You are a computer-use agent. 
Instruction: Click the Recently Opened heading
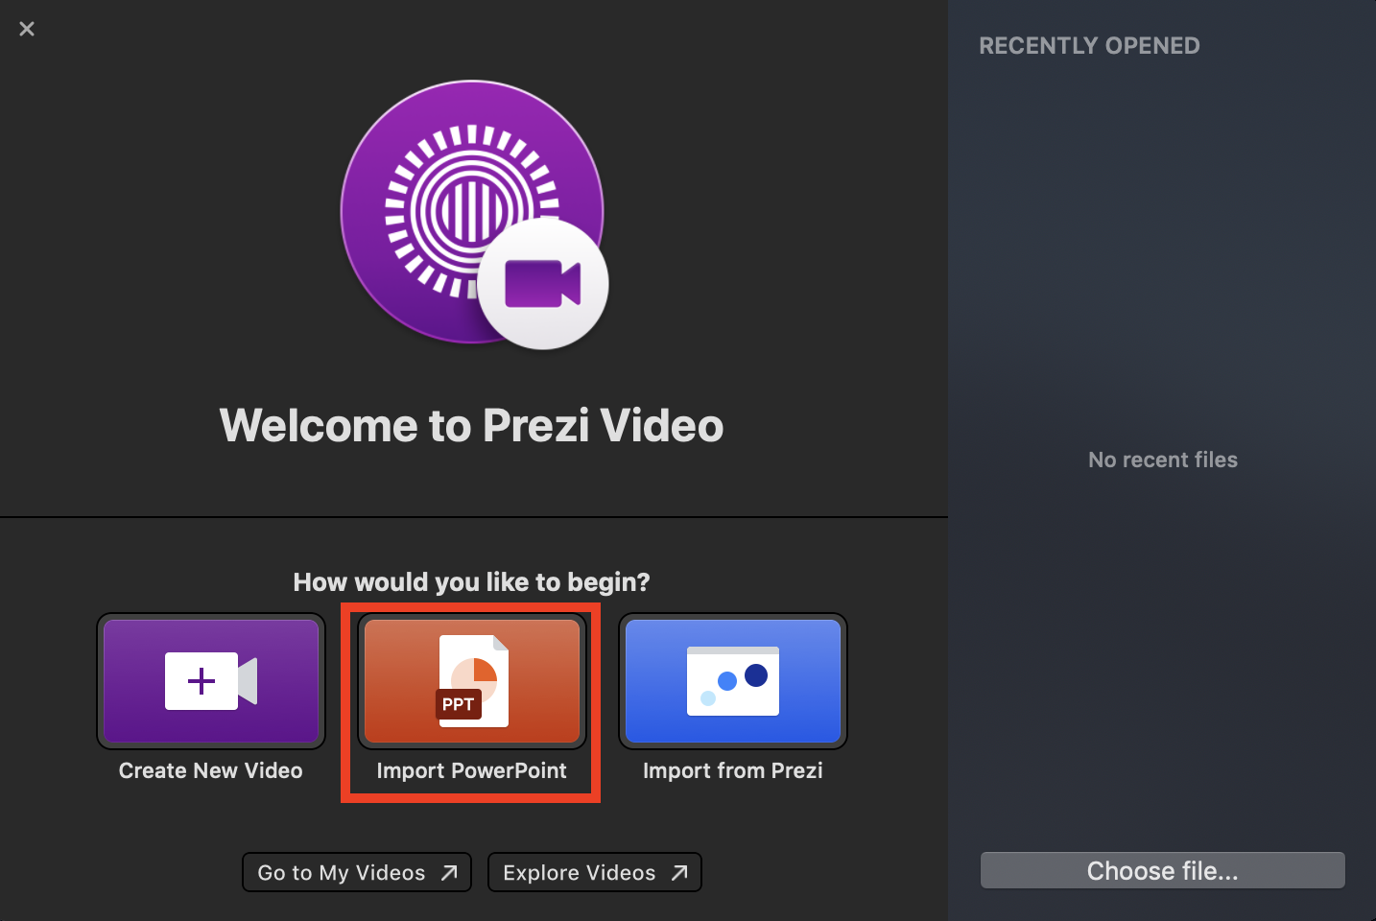tap(1089, 46)
